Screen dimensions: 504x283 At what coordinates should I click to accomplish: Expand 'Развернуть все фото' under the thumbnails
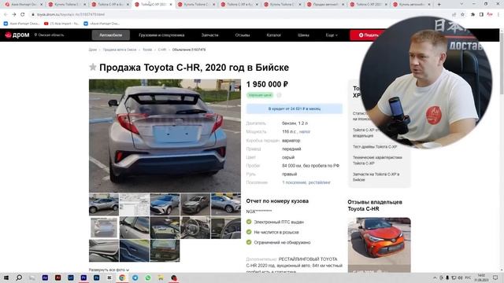(x=109, y=270)
